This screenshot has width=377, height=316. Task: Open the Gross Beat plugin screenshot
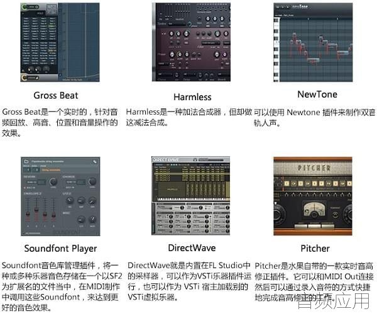pos(60,42)
